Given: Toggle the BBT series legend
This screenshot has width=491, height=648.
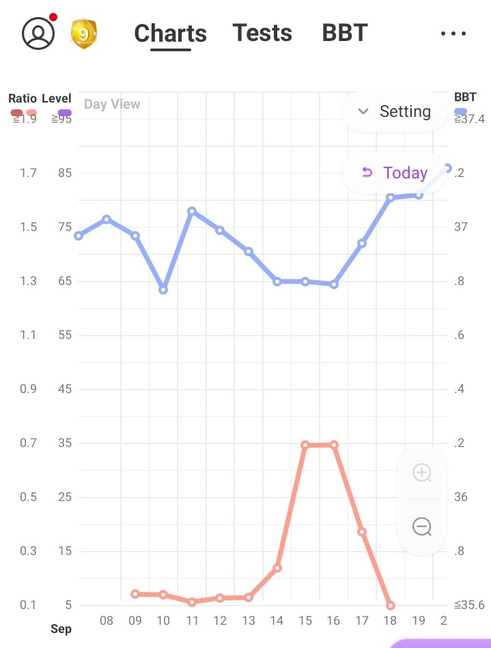Looking at the screenshot, I should click(x=464, y=98).
